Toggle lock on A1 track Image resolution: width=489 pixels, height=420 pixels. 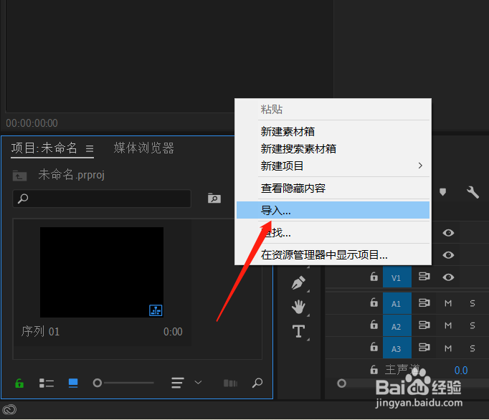pos(374,302)
